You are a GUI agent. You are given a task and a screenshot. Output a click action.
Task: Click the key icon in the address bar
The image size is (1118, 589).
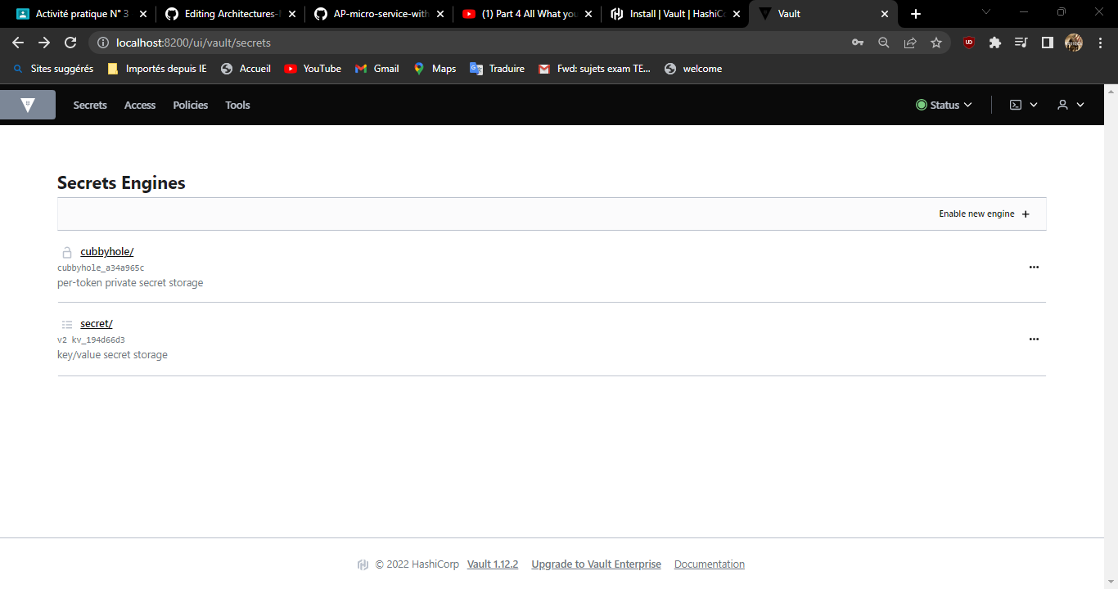[857, 42]
